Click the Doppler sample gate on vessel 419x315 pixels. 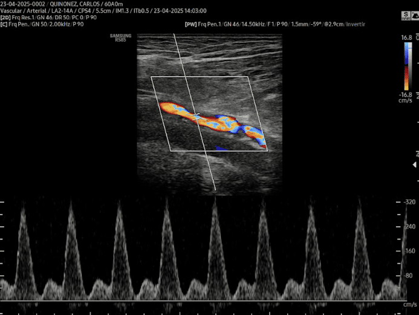tap(195, 115)
